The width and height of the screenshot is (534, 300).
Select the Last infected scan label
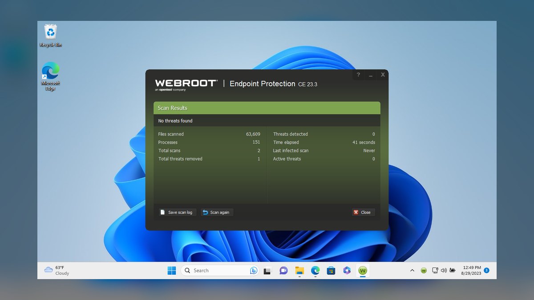(291, 151)
